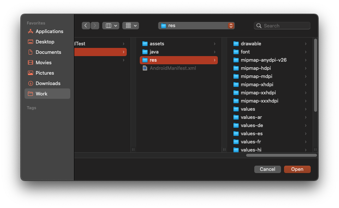Viewport: 339px width, 208px height.
Task: Open Desktop in sidebar
Action: [47, 42]
